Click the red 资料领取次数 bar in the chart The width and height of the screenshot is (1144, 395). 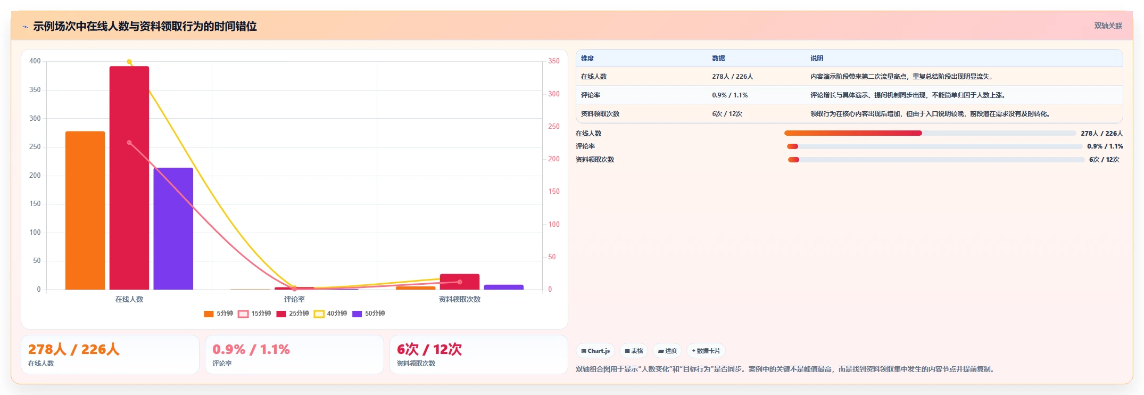tap(460, 282)
